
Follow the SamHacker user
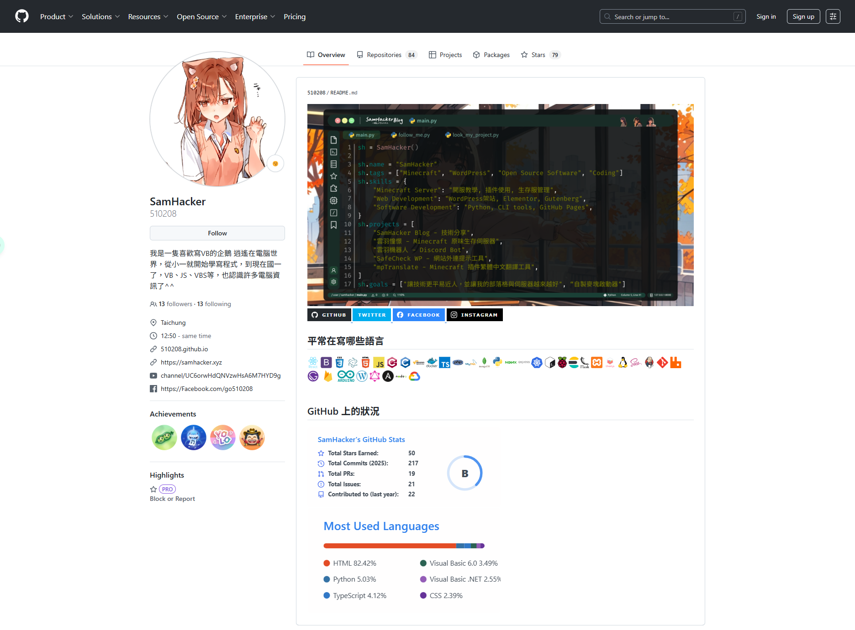[x=217, y=233]
